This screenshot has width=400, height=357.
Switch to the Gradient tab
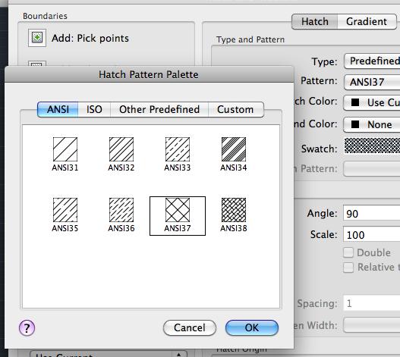[367, 22]
